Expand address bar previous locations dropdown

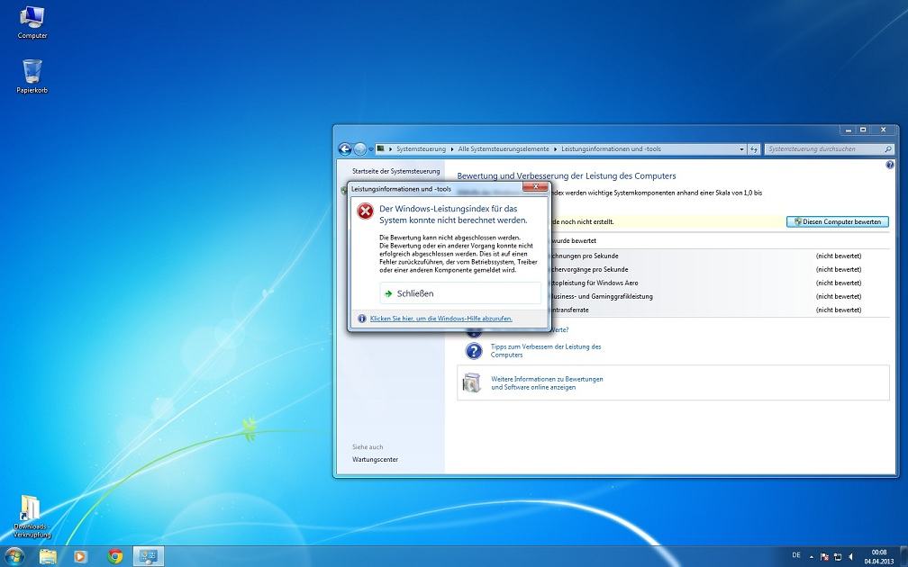tap(742, 149)
